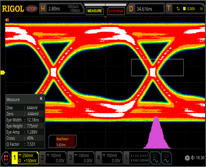Select the GI signal generator icon
Screen dimensions: 206x167
pos(155,158)
